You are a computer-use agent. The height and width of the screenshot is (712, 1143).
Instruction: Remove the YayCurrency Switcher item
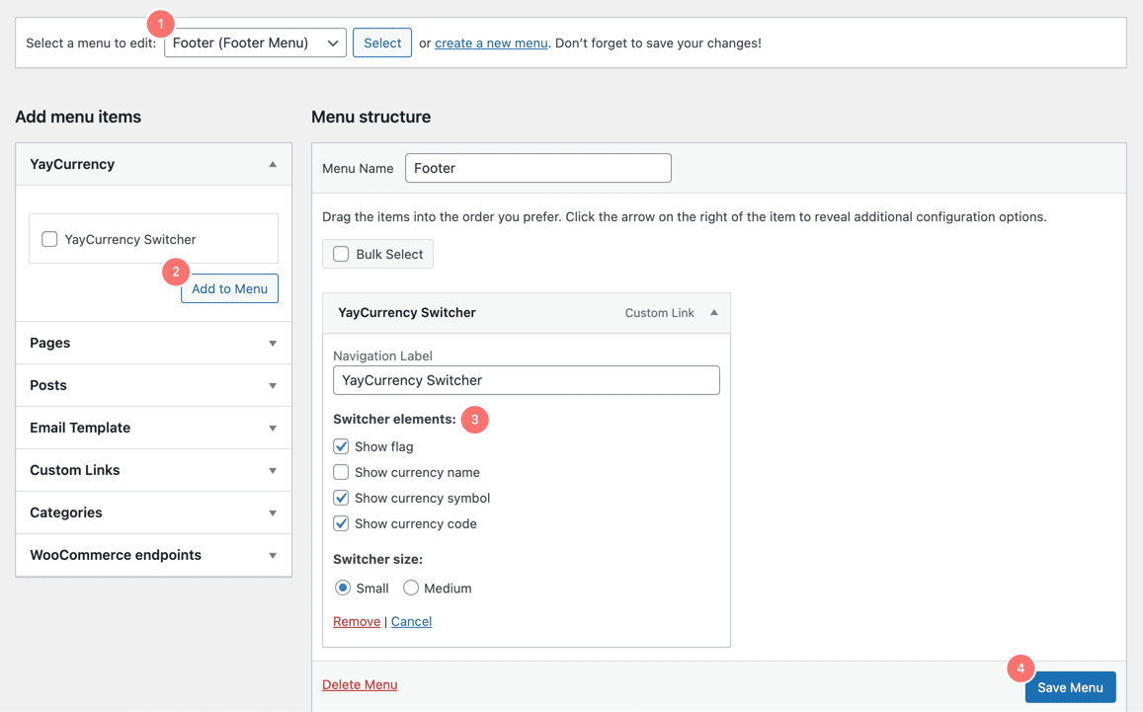(x=357, y=621)
